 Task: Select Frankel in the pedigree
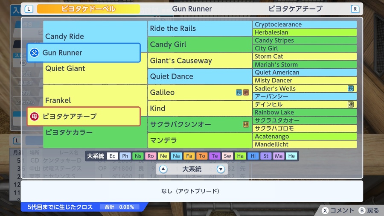click(x=95, y=100)
